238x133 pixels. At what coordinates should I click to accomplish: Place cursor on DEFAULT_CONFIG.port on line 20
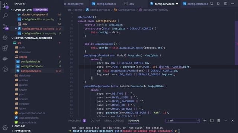coord(174,66)
